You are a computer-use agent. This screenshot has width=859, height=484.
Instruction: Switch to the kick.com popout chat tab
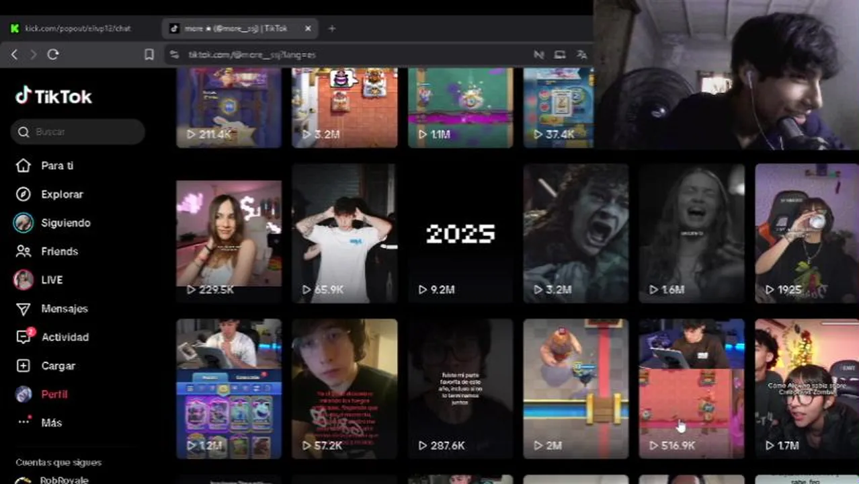77,28
